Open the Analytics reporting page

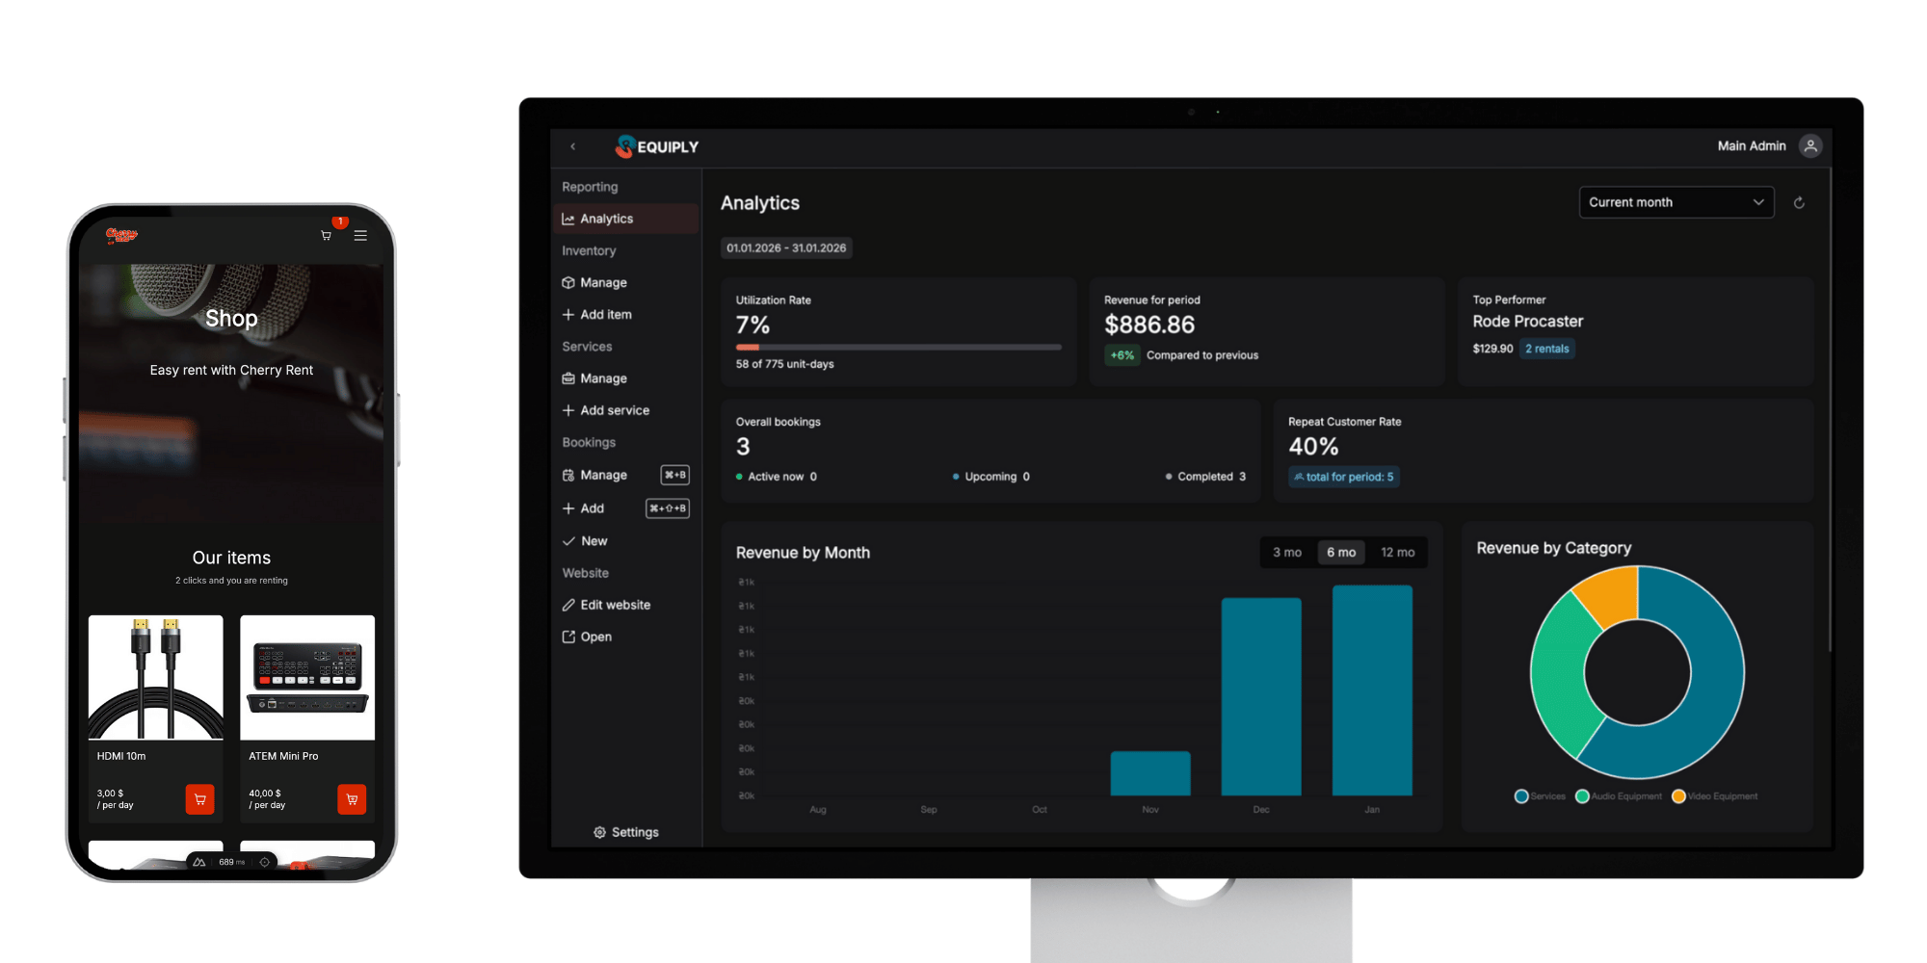point(605,219)
